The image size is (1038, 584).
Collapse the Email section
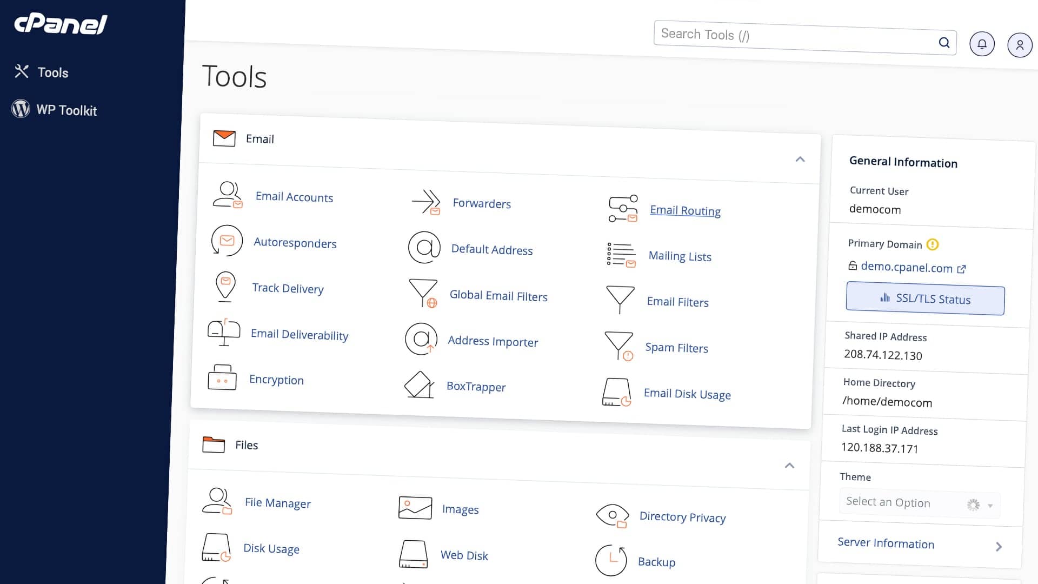click(800, 159)
